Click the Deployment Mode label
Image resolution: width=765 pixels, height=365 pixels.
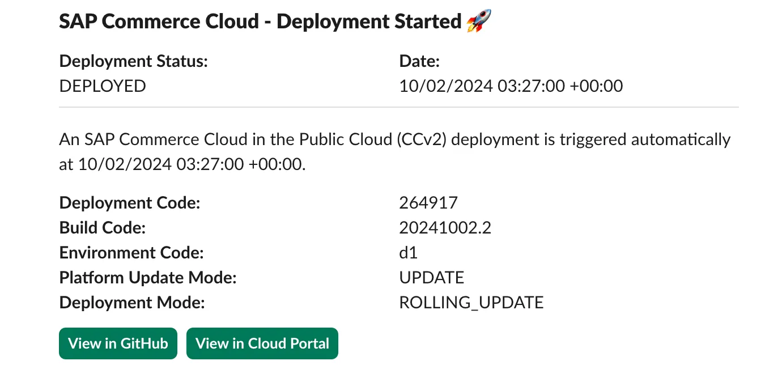[132, 303]
